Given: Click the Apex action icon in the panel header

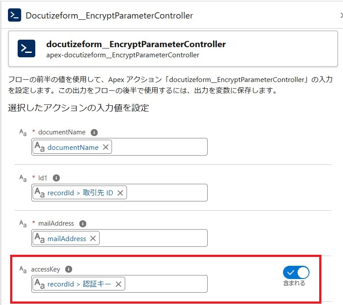Looking at the screenshot, I should point(15,15).
